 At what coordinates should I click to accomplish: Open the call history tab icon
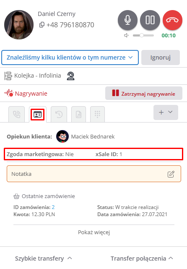pyautogui.click(x=59, y=114)
